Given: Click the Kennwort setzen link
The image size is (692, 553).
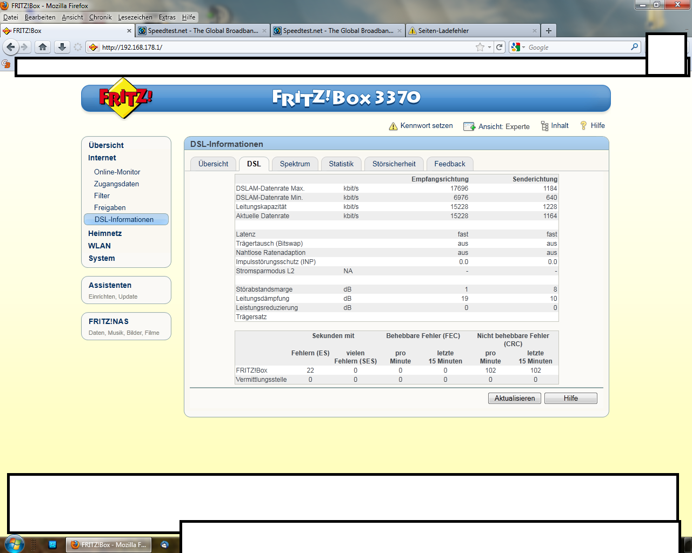Looking at the screenshot, I should tap(427, 125).
